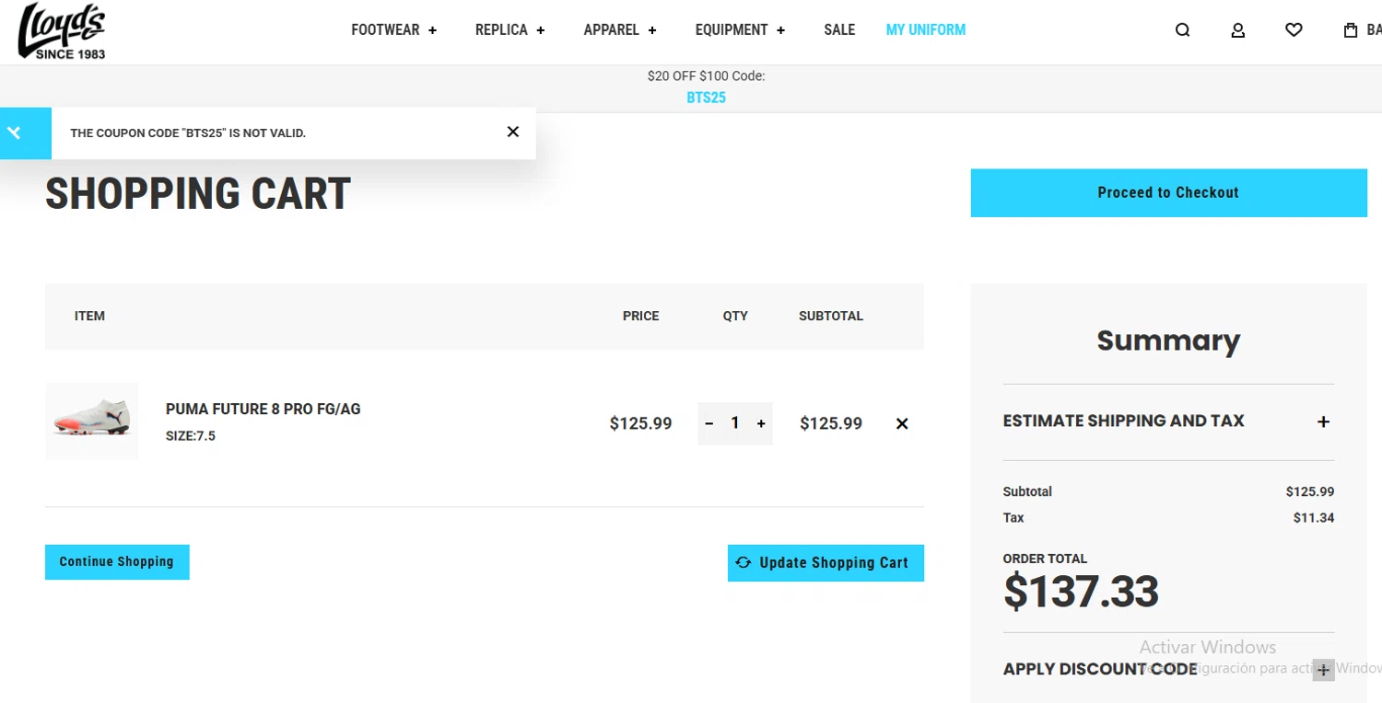This screenshot has height=703, width=1382.
Task: Click the SIZE:7.5 text
Action: 191,436
